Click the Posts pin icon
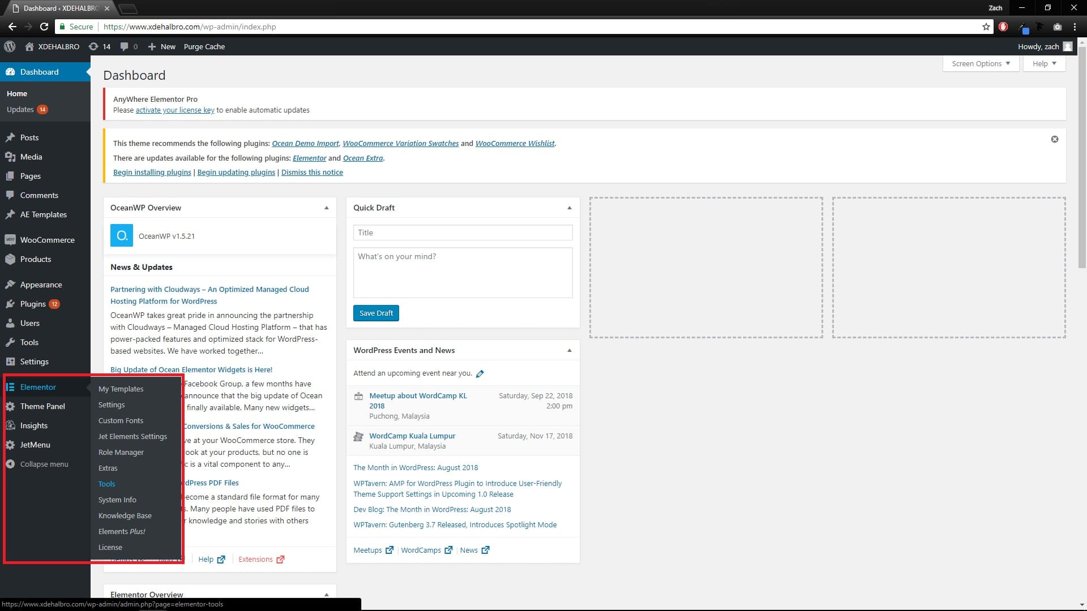1087x611 pixels. (x=10, y=137)
